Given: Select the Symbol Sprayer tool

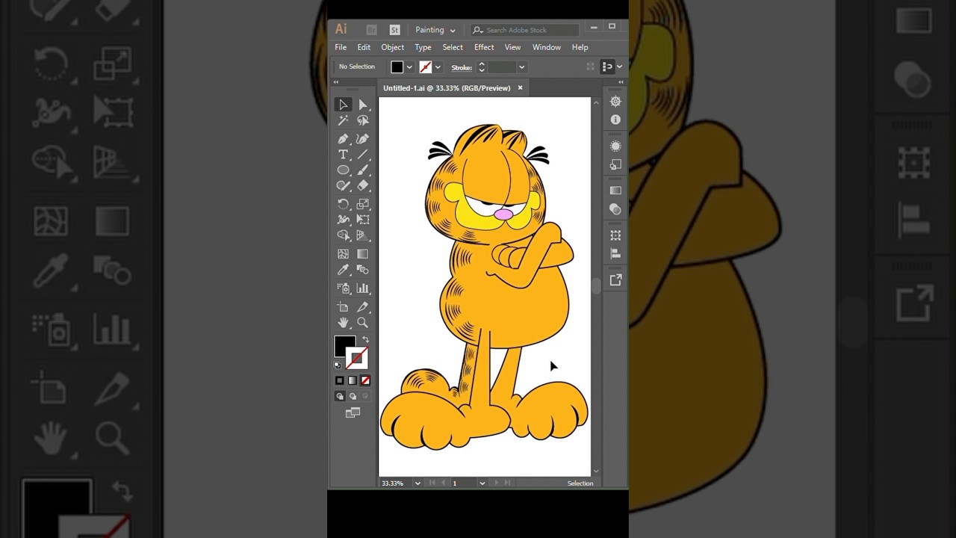Looking at the screenshot, I should pyautogui.click(x=343, y=288).
